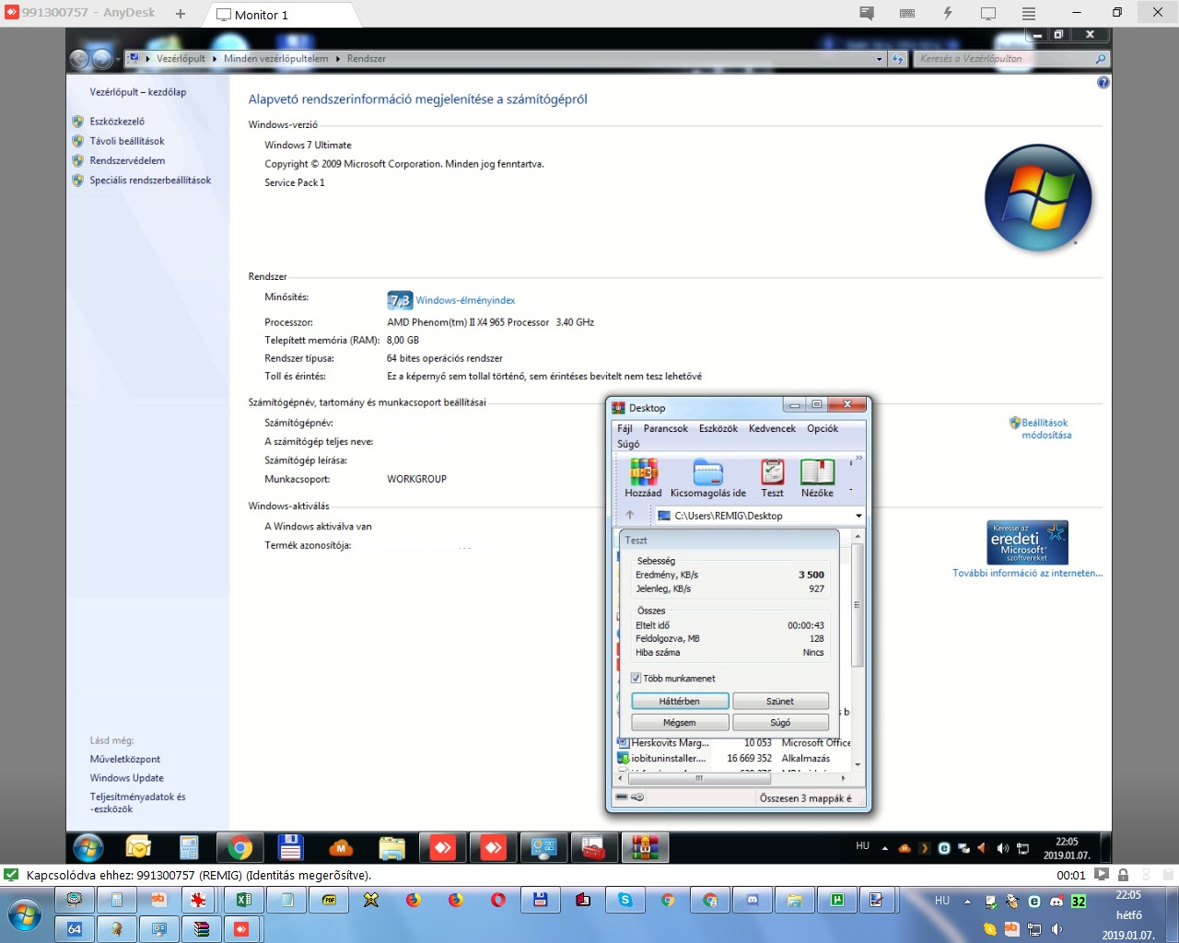
Task: Click the Explorer back navigation button
Action: tap(79, 59)
